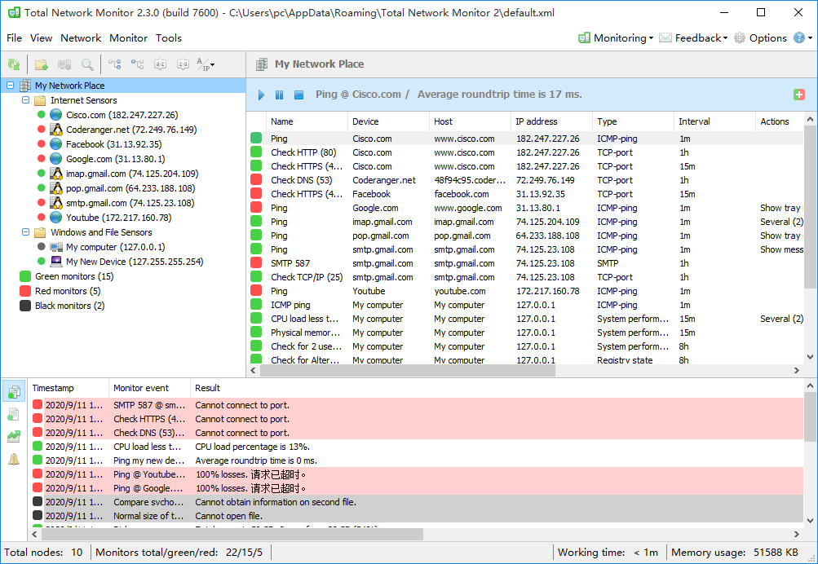Open the green chart statistics icon

(x=14, y=436)
